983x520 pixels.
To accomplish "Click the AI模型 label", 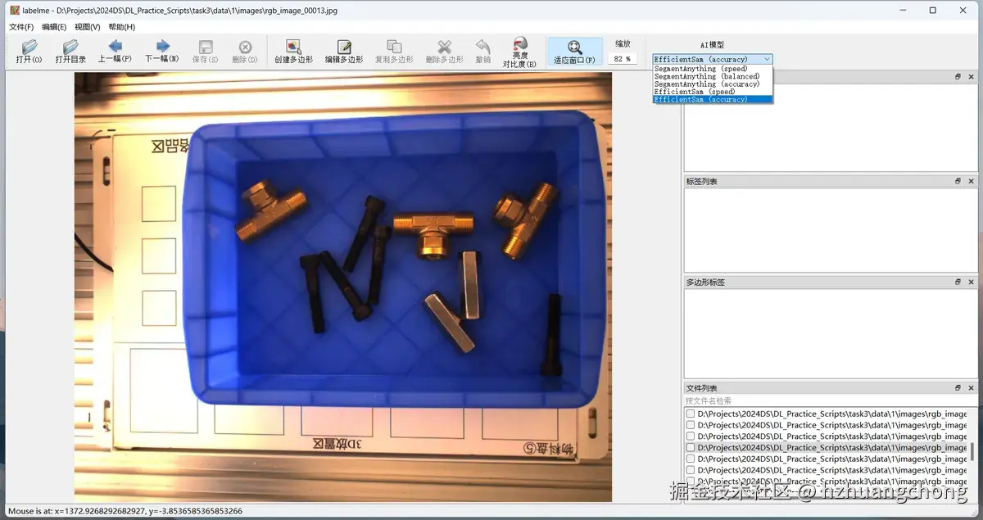I will [712, 45].
